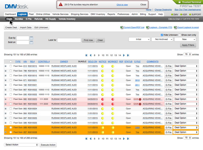Uncheck the Hide Unknown checkbox

(162, 35)
